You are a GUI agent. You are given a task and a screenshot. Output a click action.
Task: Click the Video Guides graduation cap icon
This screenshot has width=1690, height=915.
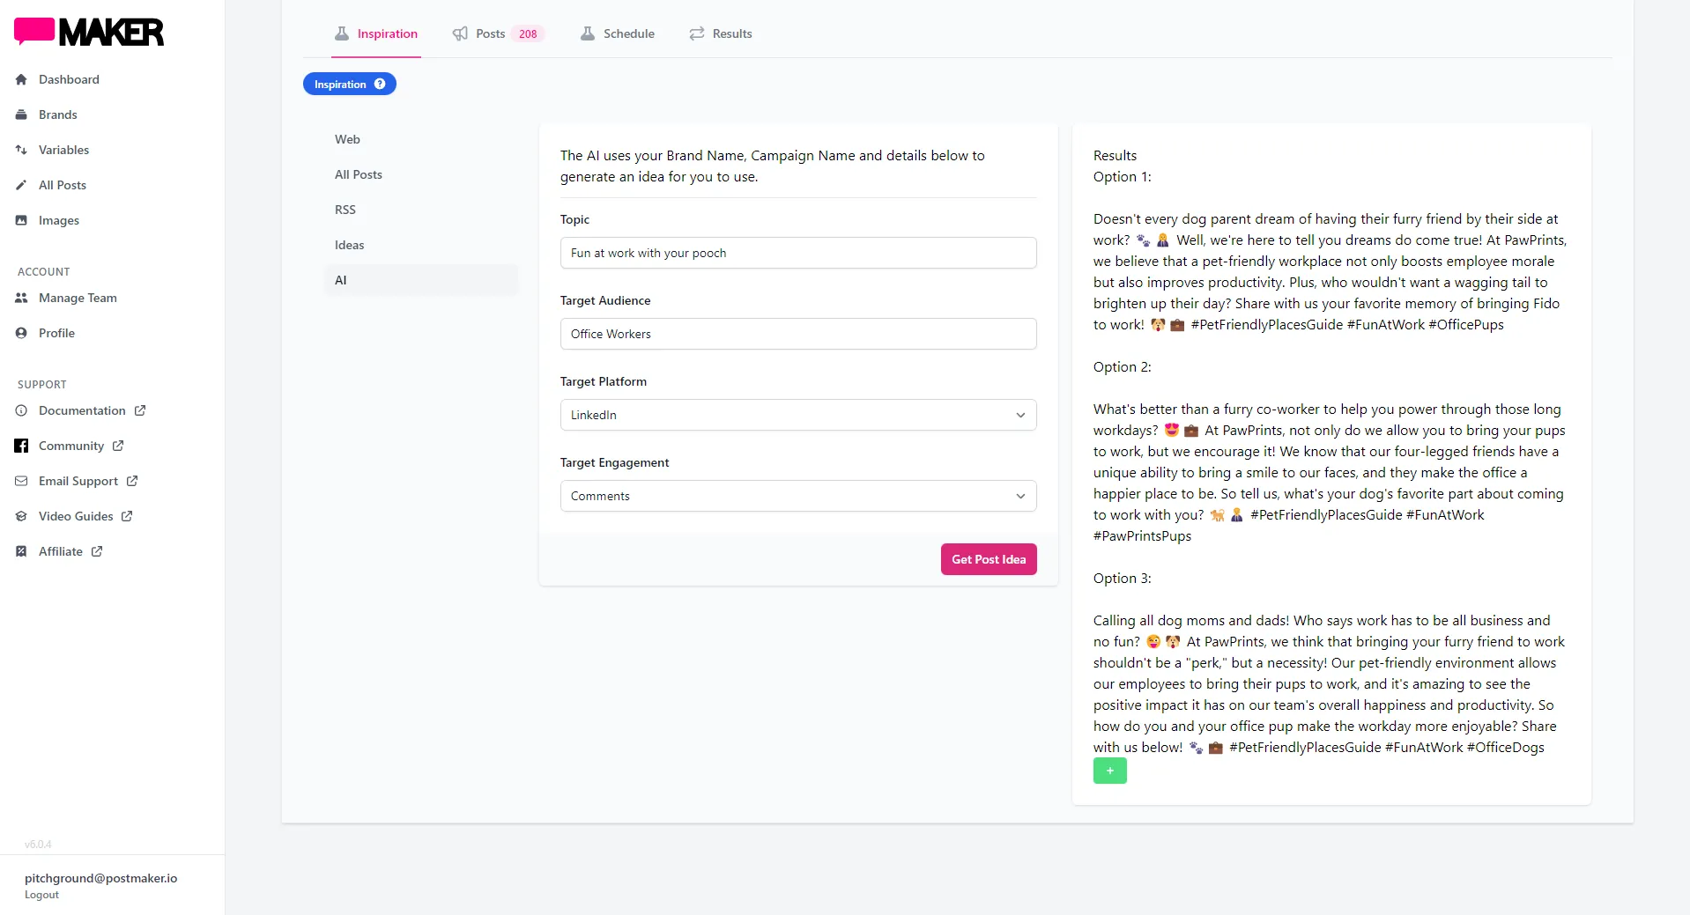(x=21, y=516)
